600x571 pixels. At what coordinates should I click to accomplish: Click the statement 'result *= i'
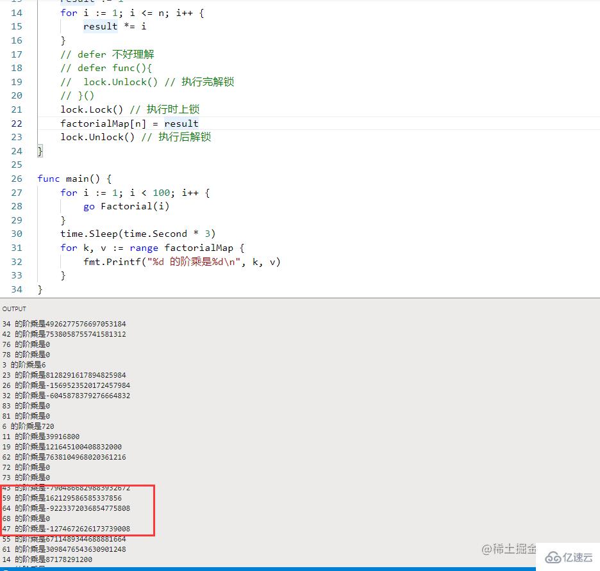115,26
